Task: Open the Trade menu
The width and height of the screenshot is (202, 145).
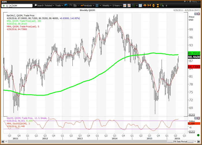Action: pos(59,5)
